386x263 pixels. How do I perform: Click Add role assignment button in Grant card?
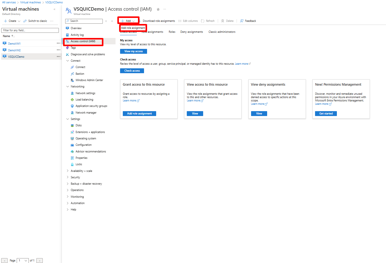139,114
